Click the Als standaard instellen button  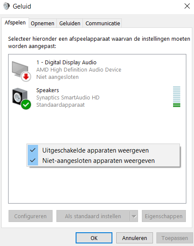[x=93, y=216]
